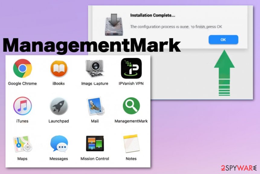Click the "iBooks" label text

pyautogui.click(x=59, y=83)
